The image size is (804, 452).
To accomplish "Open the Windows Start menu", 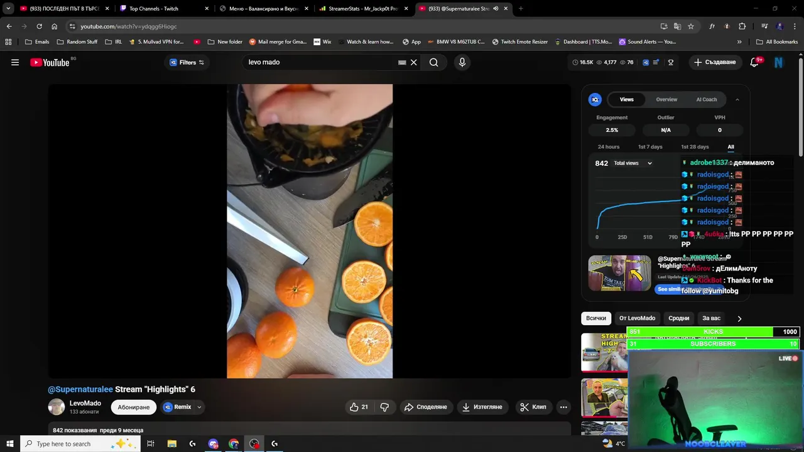I will point(10,444).
